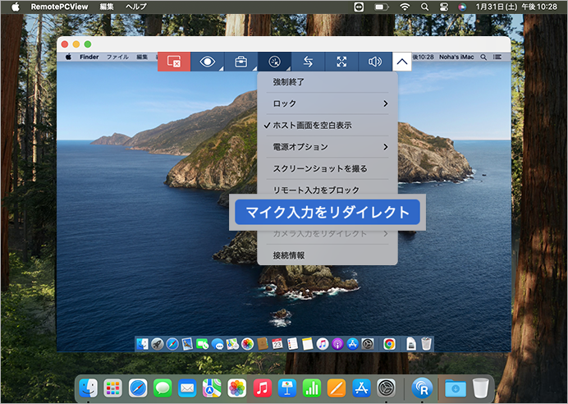
Task: Toggle remote sound speaker icon
Action: 375,62
